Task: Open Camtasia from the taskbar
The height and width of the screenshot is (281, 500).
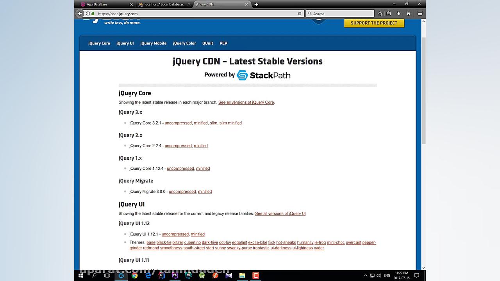Action: coord(256,276)
